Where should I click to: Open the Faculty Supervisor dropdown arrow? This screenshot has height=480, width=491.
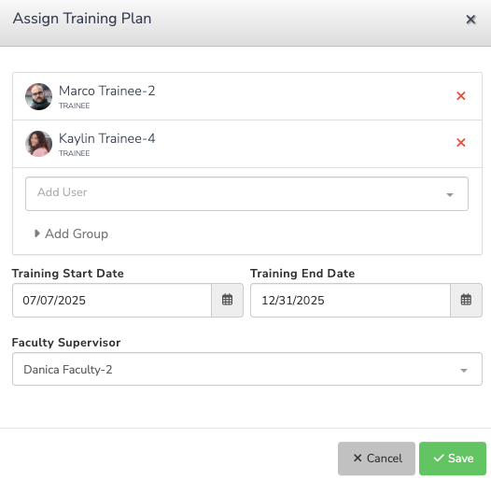tap(464, 371)
